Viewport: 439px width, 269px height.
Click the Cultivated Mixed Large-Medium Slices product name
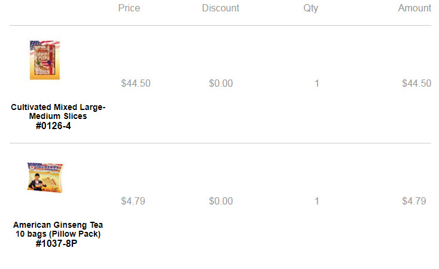coord(58,111)
